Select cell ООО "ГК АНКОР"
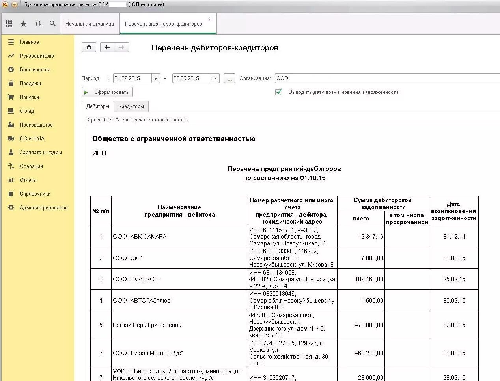This screenshot has height=381, width=500. pyautogui.click(x=179, y=279)
